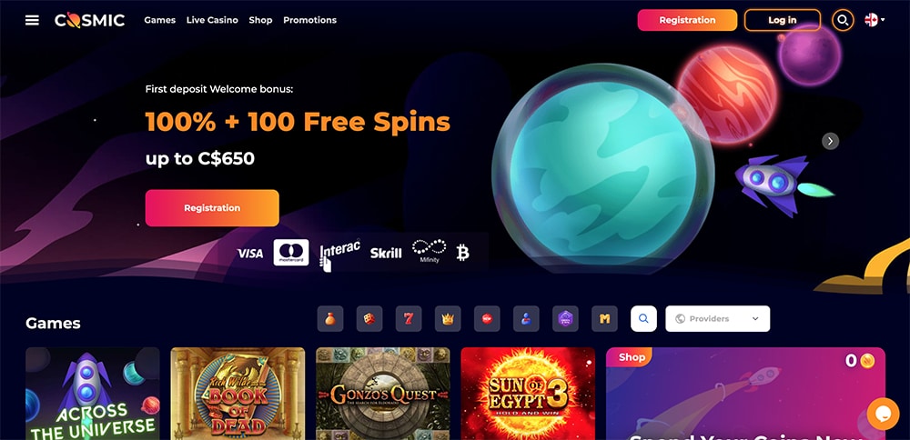Image resolution: width=910 pixels, height=440 pixels.
Task: Open the Gonzo's Quest game thumbnail
Action: tap(383, 394)
